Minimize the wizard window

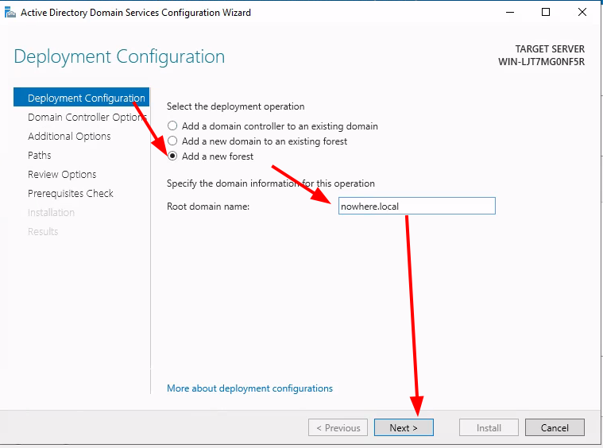510,13
